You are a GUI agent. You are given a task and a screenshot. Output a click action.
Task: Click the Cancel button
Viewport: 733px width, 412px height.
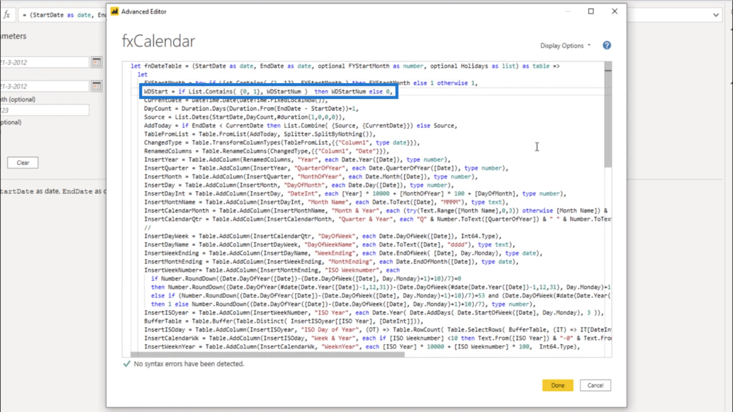pyautogui.click(x=595, y=385)
